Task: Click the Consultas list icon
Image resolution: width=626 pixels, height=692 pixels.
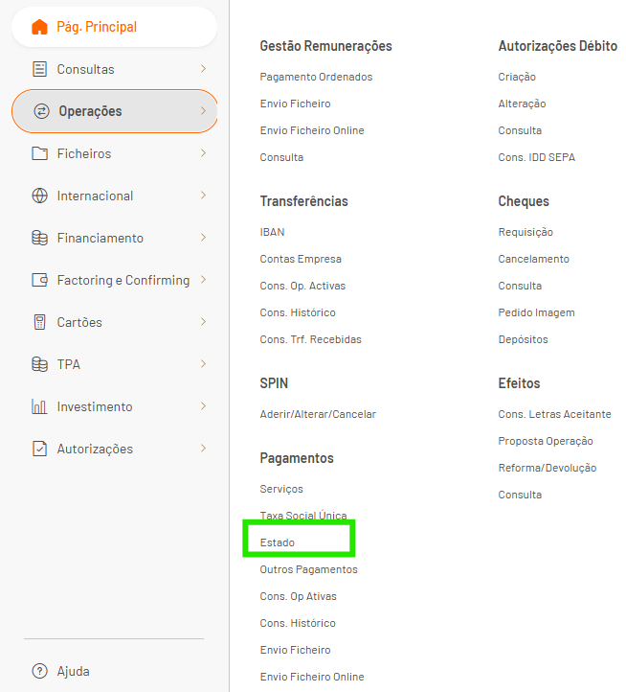Action: click(39, 69)
